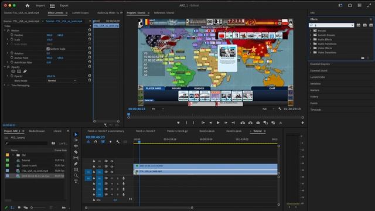
Task: Open the Blend Mode dropdown
Action: (62, 81)
